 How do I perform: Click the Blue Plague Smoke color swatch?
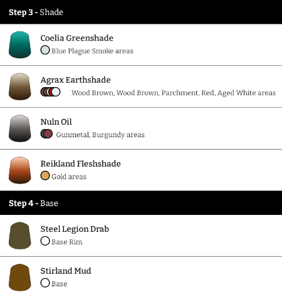coord(45,50)
